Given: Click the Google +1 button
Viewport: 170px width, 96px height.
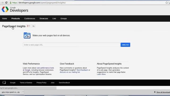Looking at the screenshot, I should coord(28,26).
